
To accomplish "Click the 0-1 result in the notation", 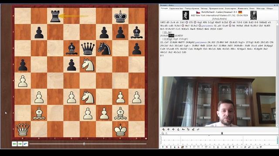I will click(x=162, y=55).
